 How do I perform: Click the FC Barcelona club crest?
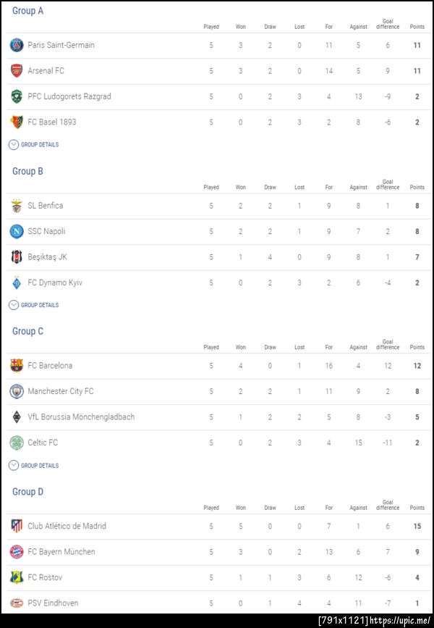coord(17,366)
